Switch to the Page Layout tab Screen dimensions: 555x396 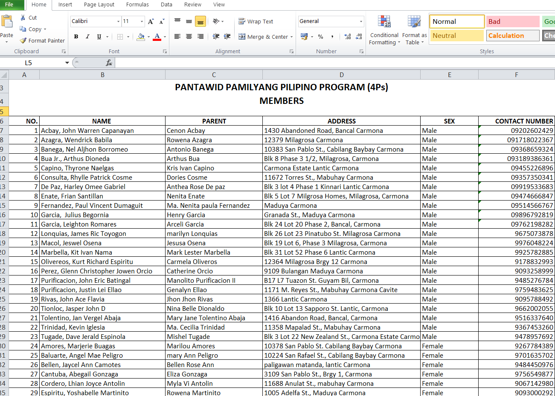(99, 5)
